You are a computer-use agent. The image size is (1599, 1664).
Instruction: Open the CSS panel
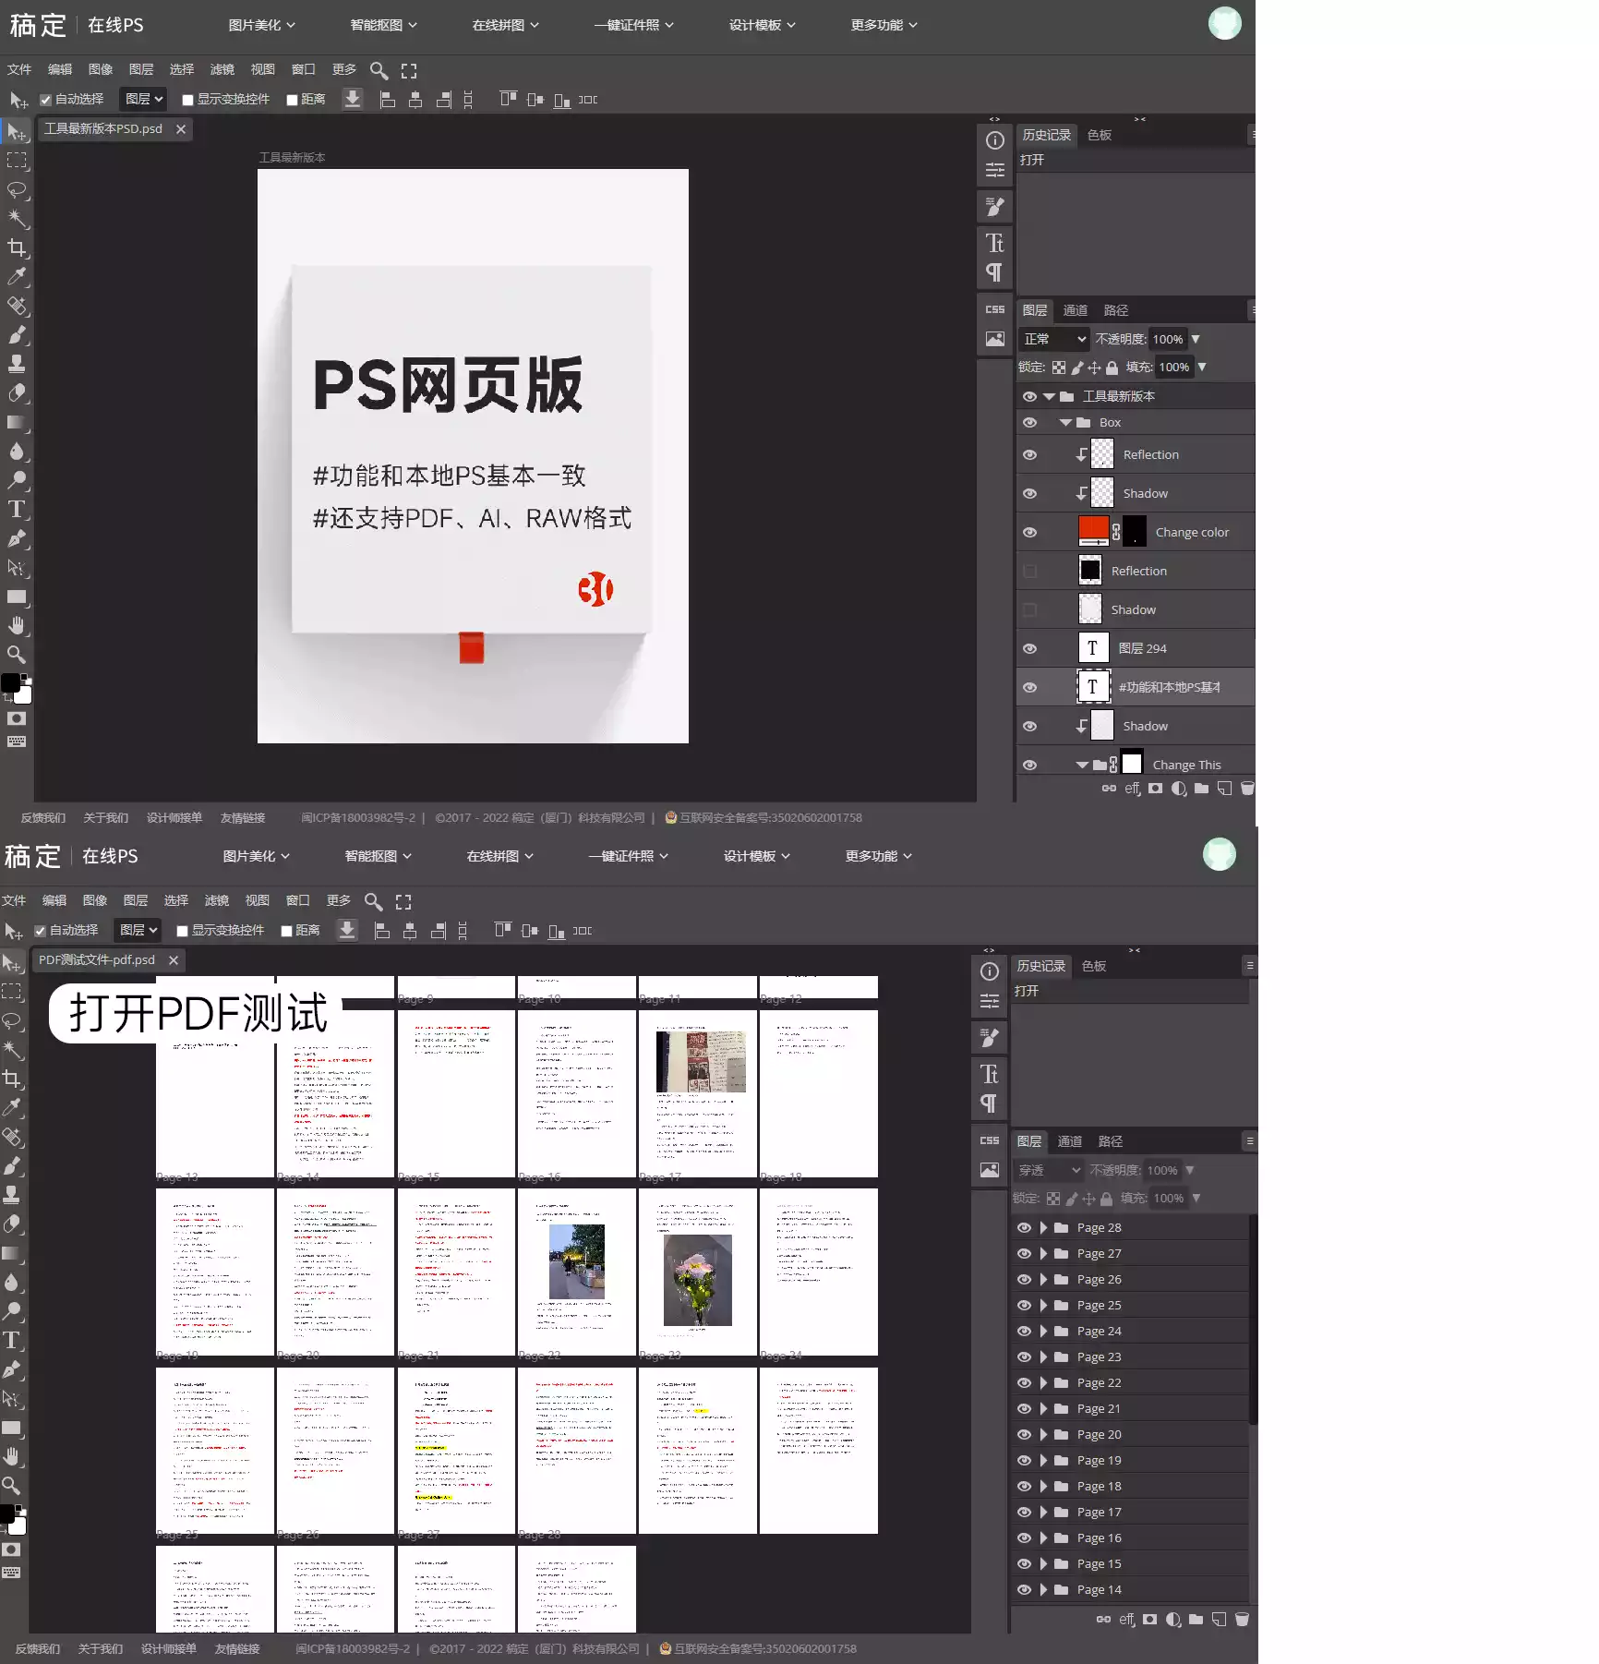coord(994,309)
